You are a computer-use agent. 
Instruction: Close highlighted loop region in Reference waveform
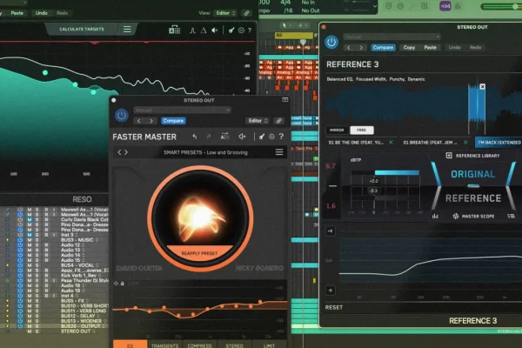click(x=482, y=87)
